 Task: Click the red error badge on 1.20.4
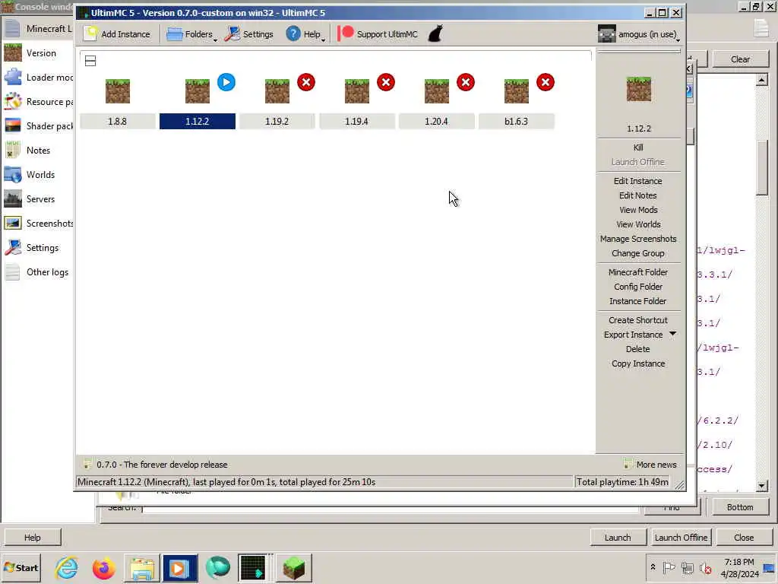466,82
